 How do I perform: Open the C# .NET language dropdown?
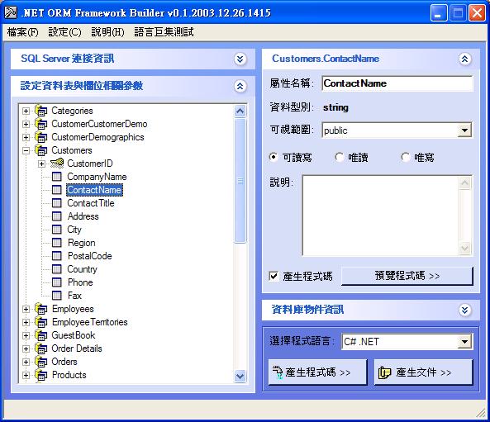[x=464, y=341]
